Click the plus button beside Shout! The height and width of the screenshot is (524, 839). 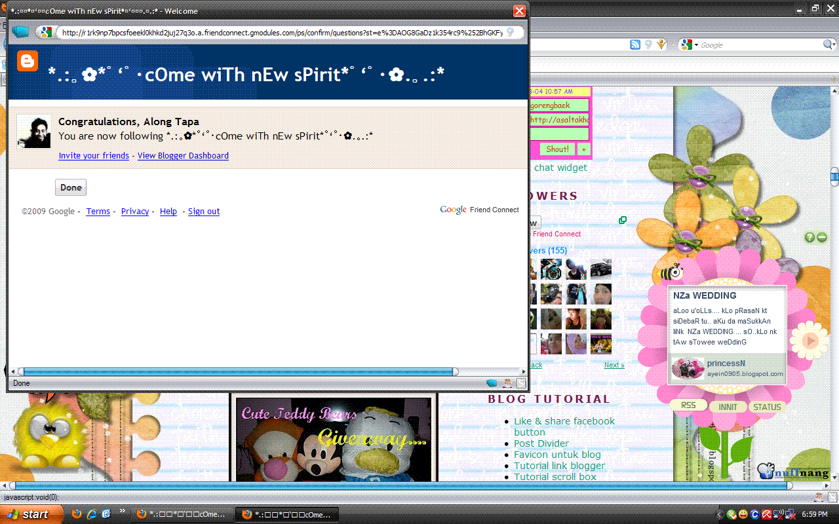pos(583,149)
